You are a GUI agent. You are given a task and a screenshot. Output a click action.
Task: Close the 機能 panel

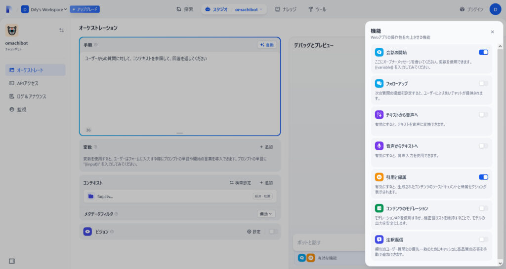coord(492,32)
